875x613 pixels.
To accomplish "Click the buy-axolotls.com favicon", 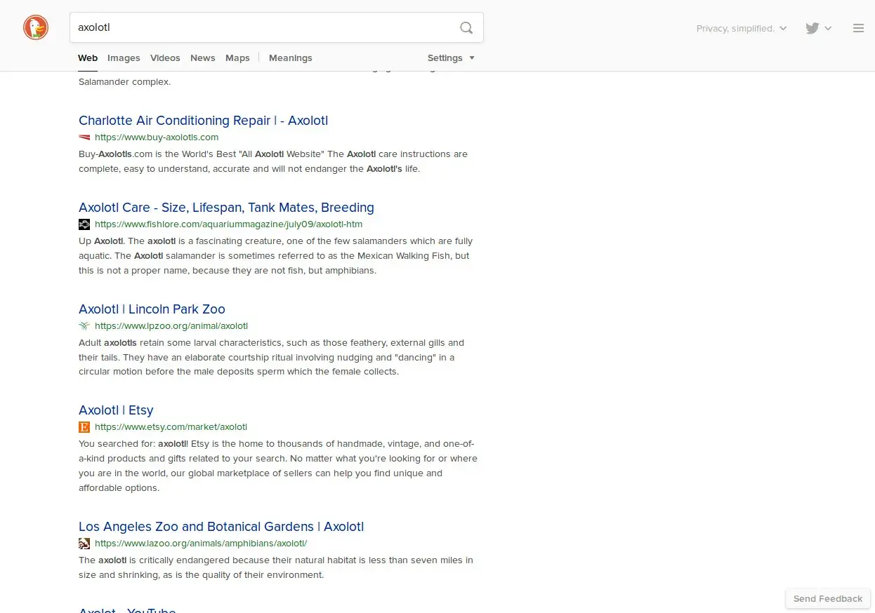I will (x=84, y=137).
